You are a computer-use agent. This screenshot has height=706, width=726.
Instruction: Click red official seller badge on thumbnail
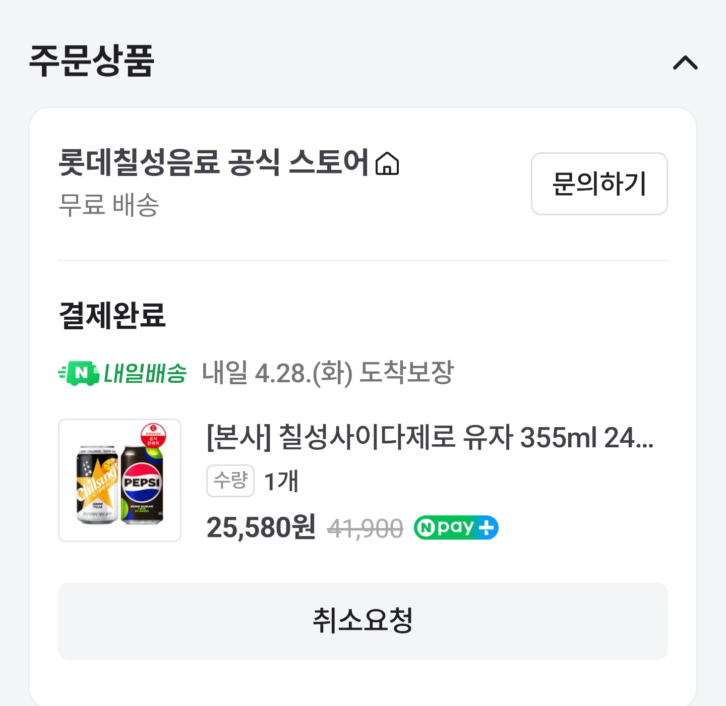click(x=153, y=436)
